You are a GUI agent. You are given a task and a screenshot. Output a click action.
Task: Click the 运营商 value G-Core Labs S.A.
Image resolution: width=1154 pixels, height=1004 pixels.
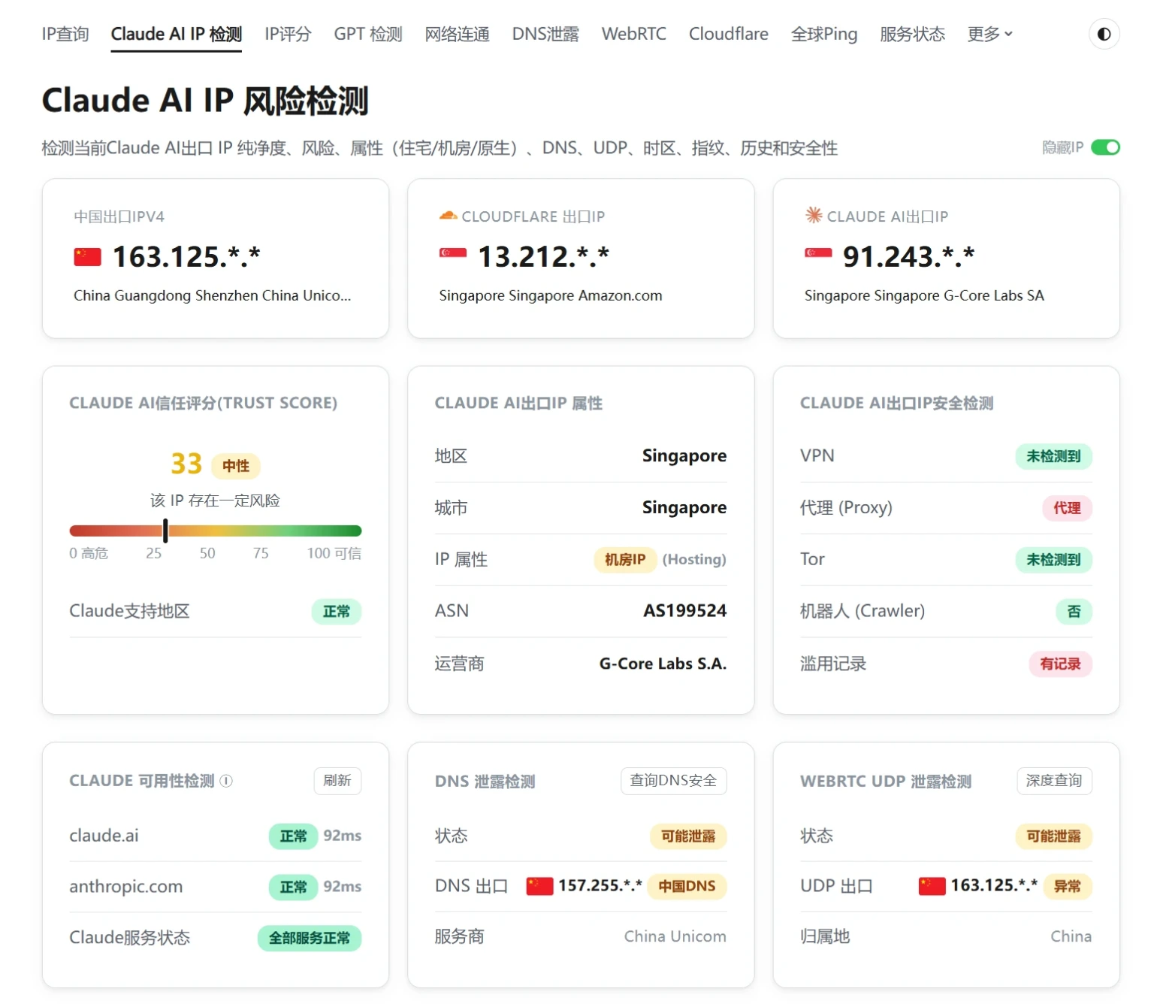[663, 664]
